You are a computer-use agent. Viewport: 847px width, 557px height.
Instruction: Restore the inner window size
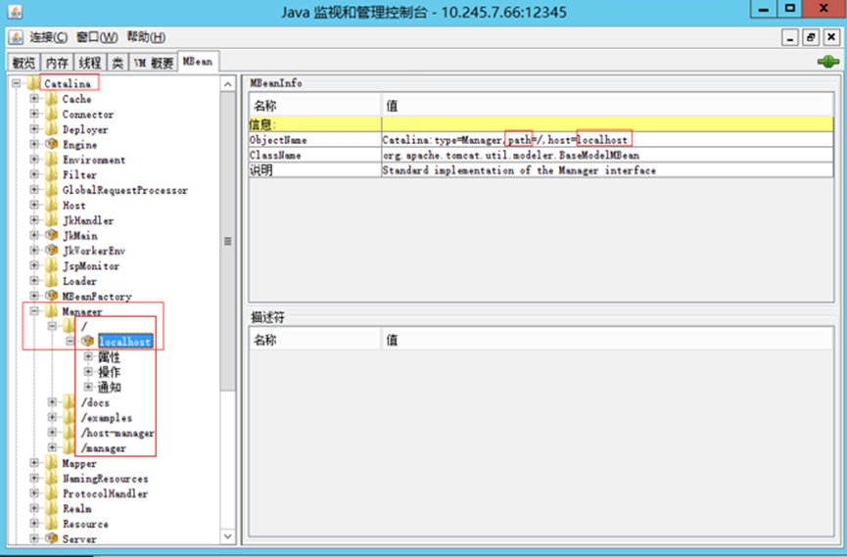click(x=811, y=37)
